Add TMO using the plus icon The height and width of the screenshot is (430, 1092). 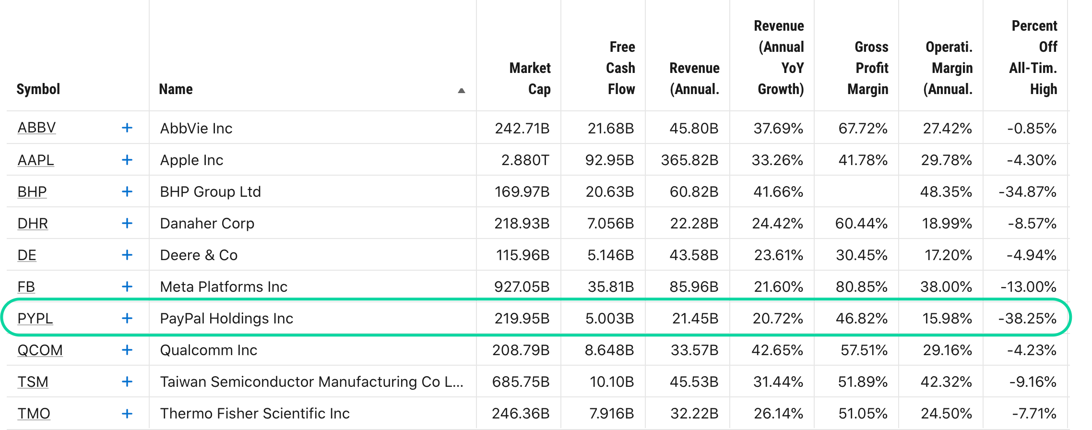coord(127,413)
